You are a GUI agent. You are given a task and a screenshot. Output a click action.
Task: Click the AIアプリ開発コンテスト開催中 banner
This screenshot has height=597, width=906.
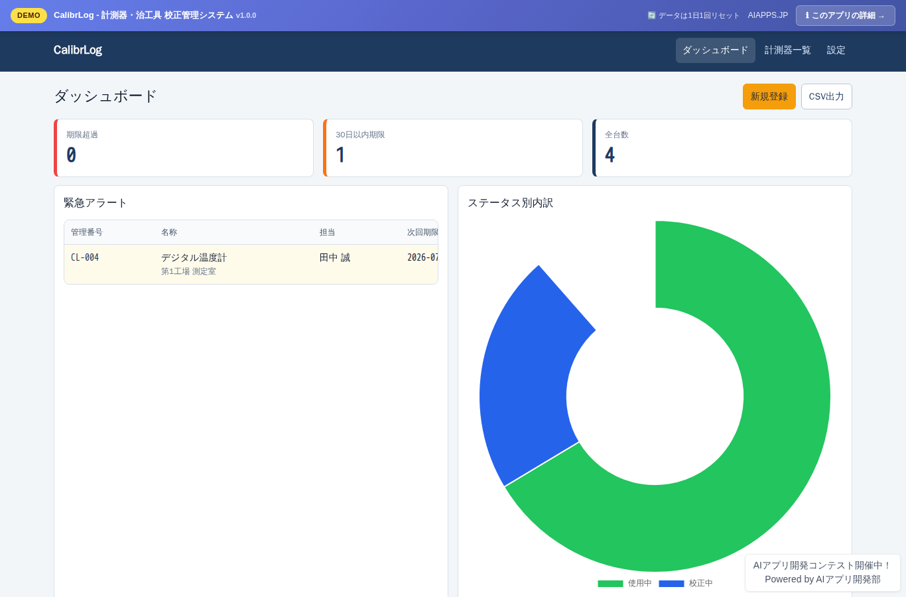pyautogui.click(x=822, y=572)
